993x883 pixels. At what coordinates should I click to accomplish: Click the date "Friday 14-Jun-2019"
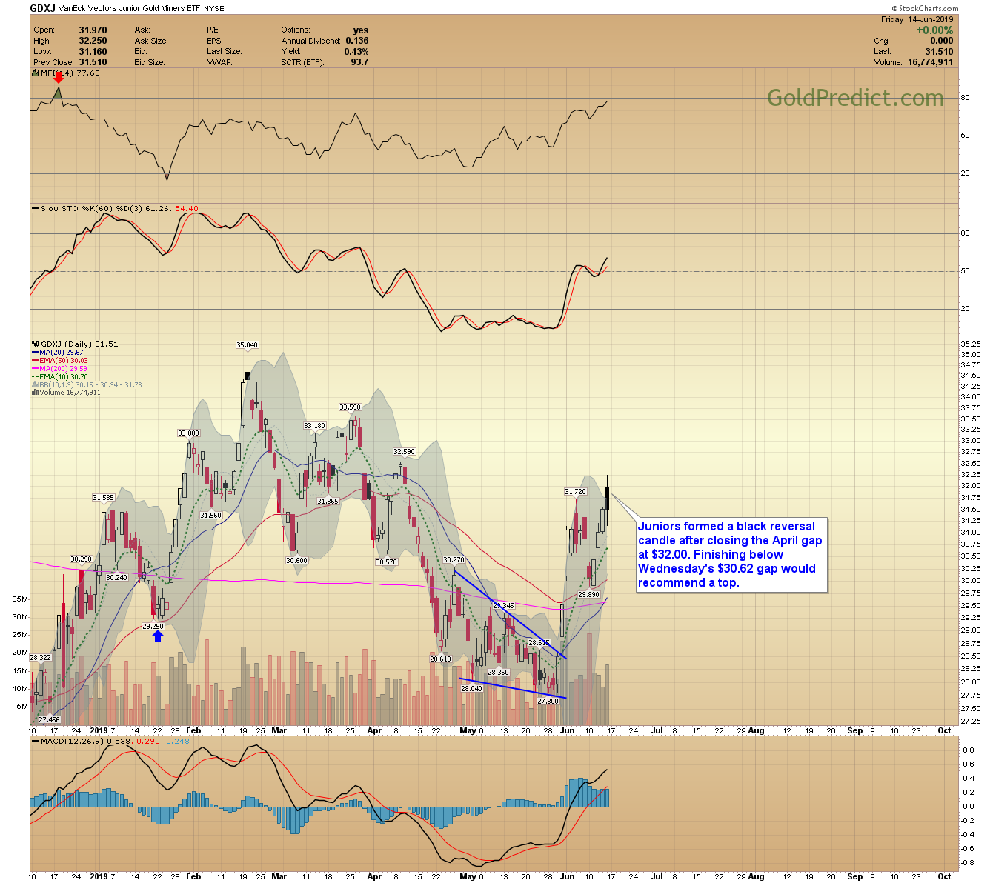click(917, 19)
